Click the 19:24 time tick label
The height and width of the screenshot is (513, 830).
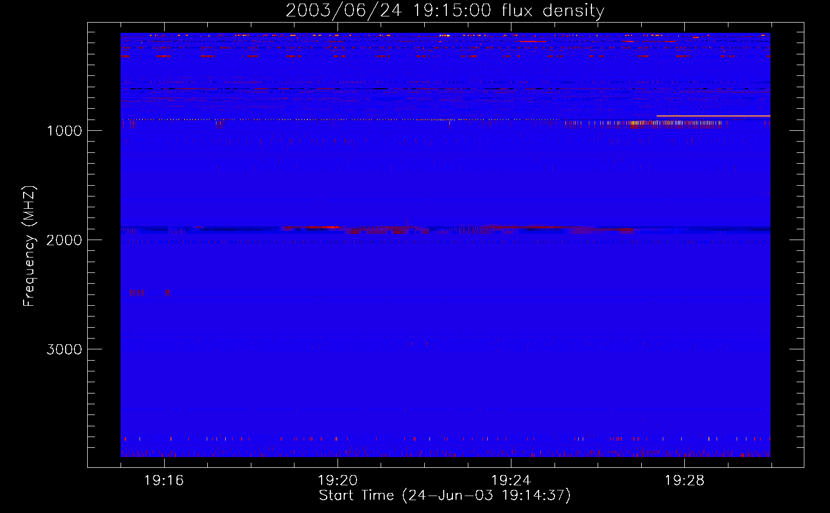[x=511, y=481]
